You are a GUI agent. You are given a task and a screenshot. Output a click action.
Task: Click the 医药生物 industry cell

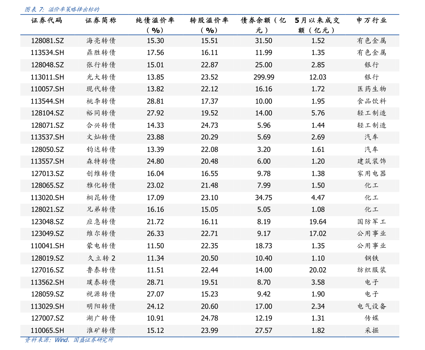pyautogui.click(x=371, y=89)
